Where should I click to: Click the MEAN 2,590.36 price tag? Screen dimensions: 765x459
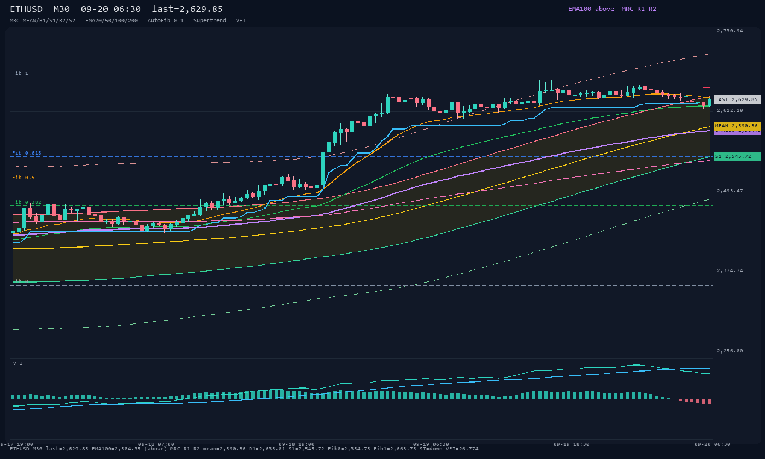coord(737,126)
